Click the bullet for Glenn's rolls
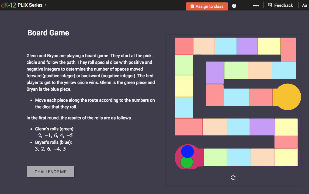 [32, 129]
